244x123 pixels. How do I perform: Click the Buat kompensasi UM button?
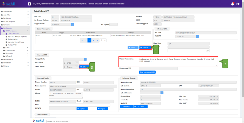tap(147, 72)
